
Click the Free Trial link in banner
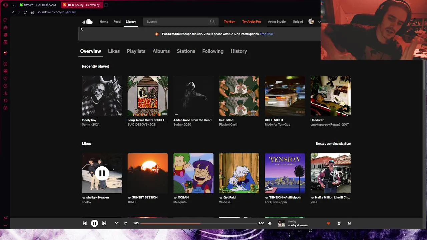click(266, 34)
